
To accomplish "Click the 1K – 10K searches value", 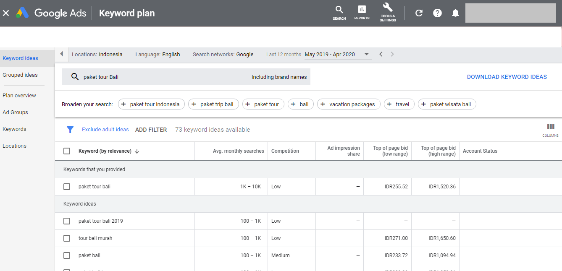I will [251, 187].
